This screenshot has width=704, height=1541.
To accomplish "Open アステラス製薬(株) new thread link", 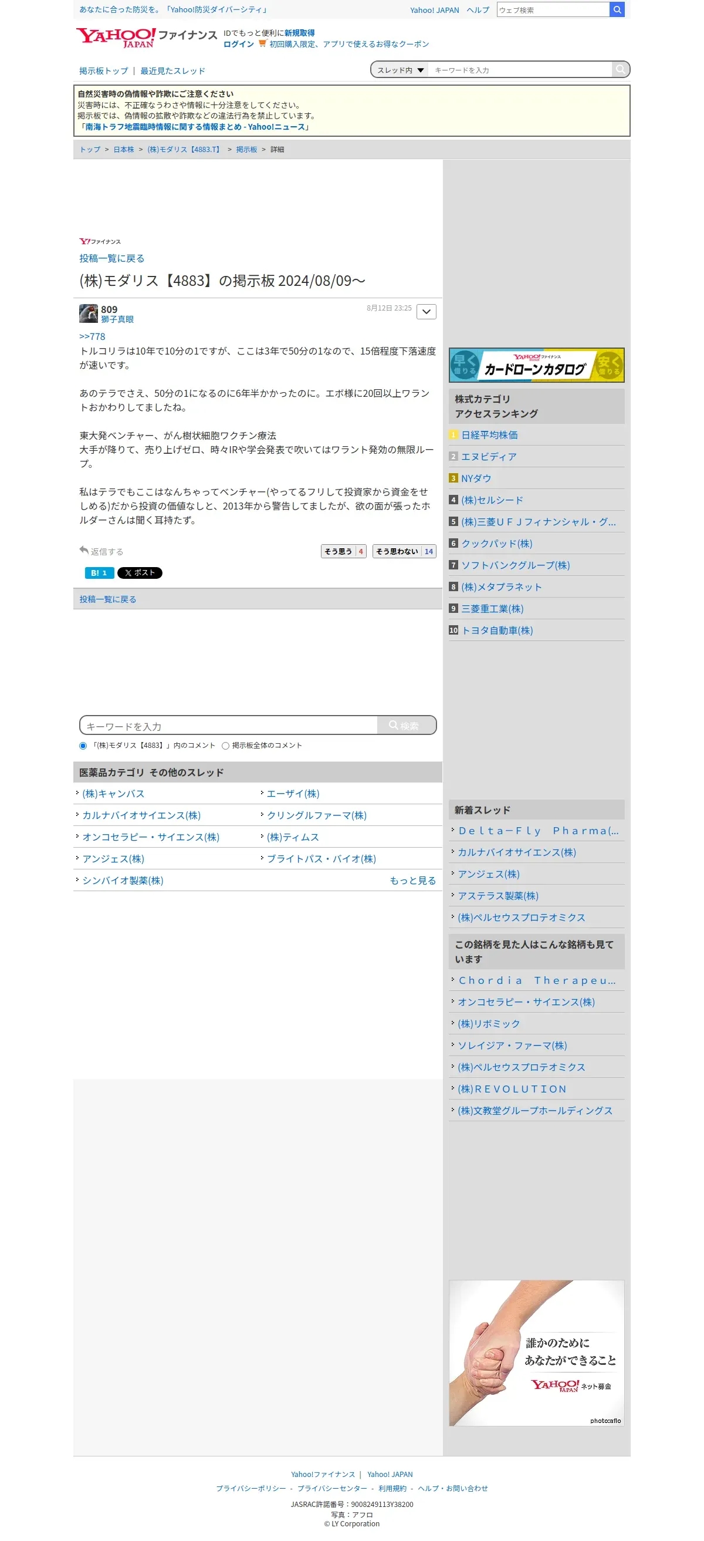I will [x=498, y=896].
